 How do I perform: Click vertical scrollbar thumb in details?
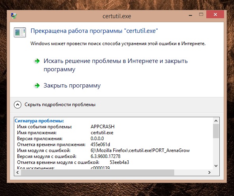point(216,131)
